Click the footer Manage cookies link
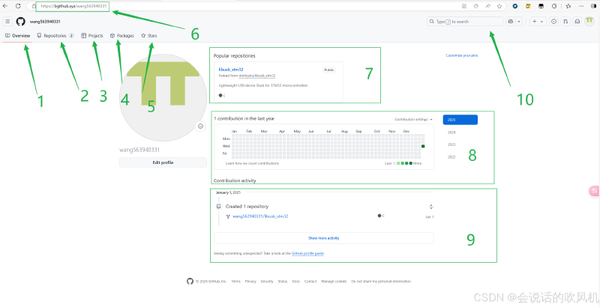The height and width of the screenshot is (307, 600). (334, 282)
